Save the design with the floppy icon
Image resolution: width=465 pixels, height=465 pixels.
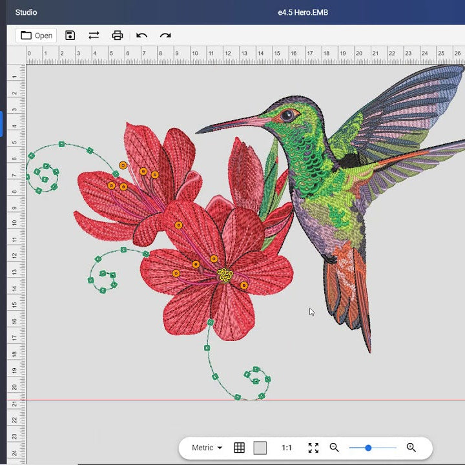pos(70,36)
